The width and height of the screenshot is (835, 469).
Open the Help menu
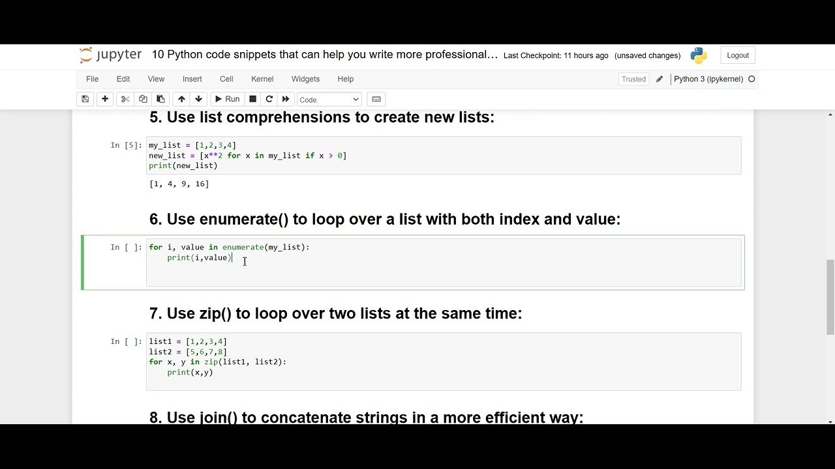(x=345, y=79)
